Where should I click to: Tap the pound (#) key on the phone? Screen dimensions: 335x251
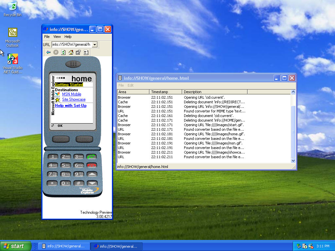(79, 183)
